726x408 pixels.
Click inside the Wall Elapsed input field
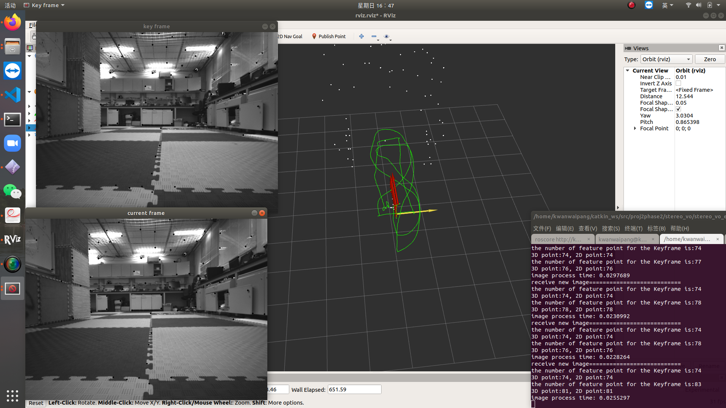pos(354,389)
